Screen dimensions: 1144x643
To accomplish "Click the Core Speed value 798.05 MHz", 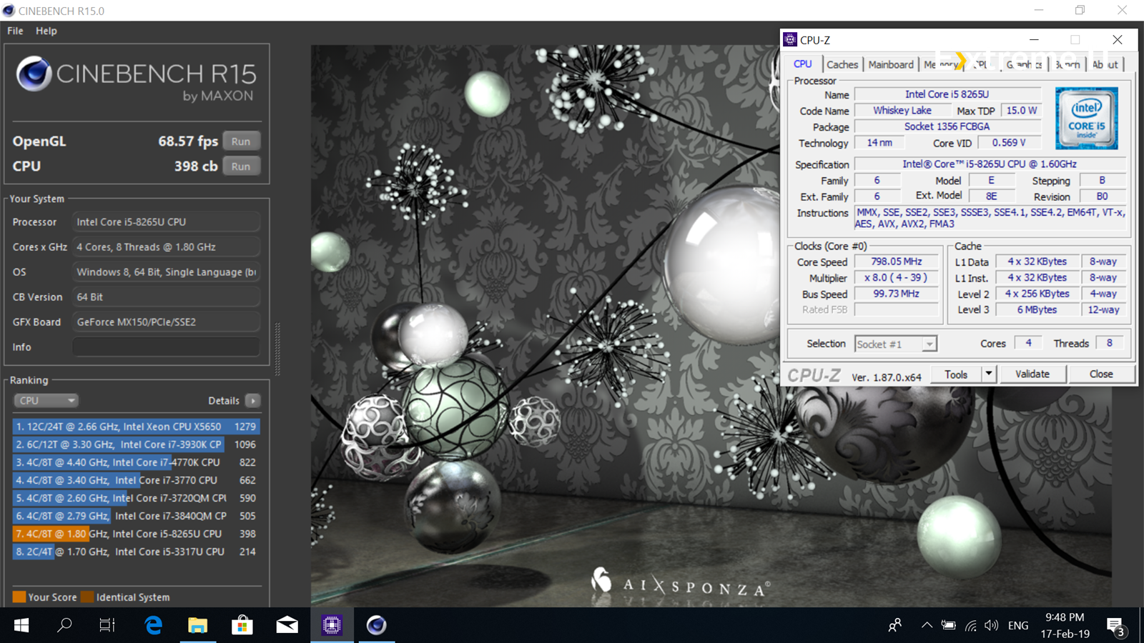I will click(x=897, y=261).
